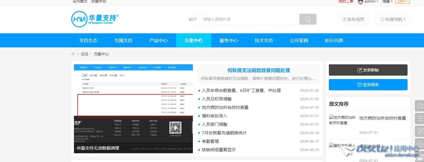Open the list icon in floating sidebar
This screenshot has height=162, width=424.
(x=420, y=119)
